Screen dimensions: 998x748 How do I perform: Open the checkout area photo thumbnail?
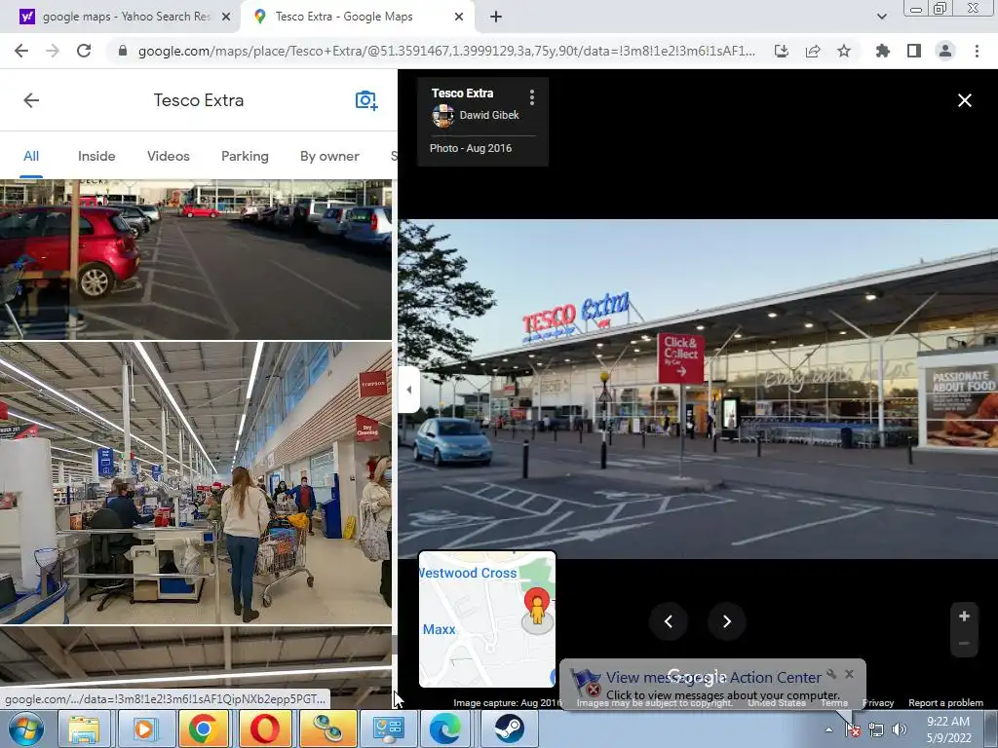click(195, 483)
